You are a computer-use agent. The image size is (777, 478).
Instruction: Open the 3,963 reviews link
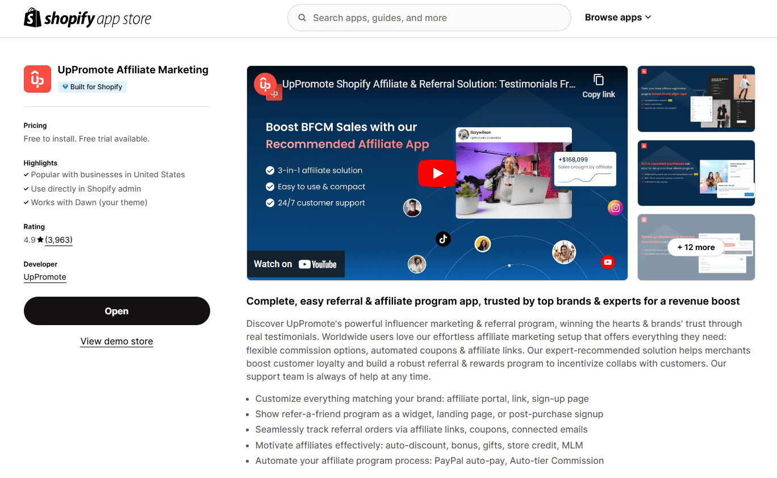(59, 240)
